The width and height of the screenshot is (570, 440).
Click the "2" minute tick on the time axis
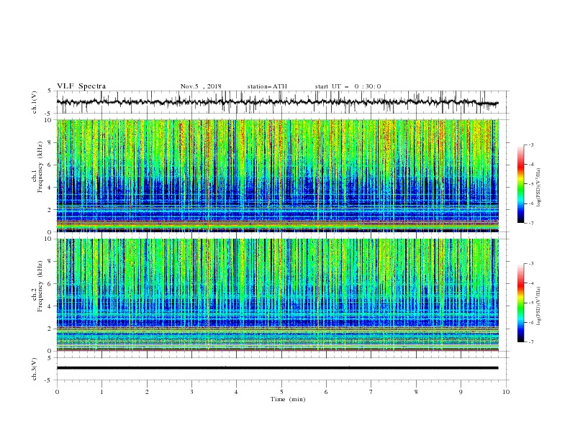tap(147, 392)
